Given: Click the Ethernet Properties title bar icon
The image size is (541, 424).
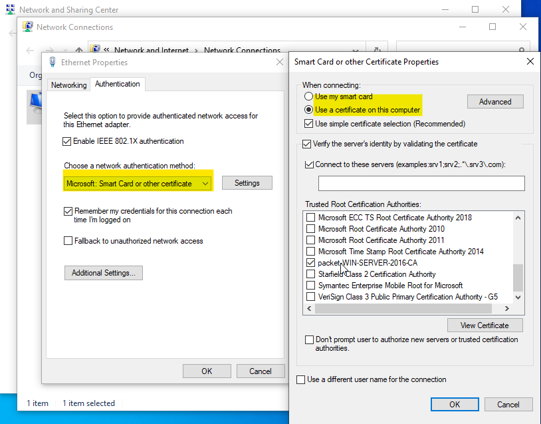Looking at the screenshot, I should coord(53,61).
